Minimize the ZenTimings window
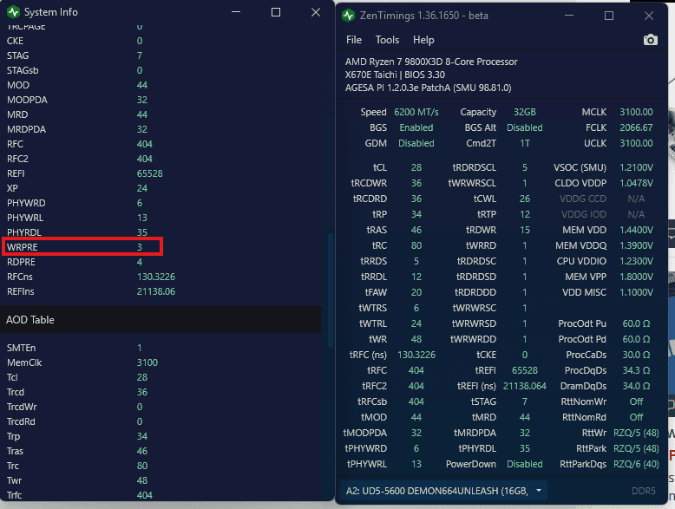The width and height of the screenshot is (675, 509). point(569,16)
